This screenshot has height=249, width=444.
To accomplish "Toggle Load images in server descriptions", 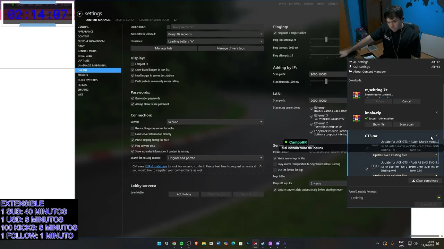I will point(133,75).
